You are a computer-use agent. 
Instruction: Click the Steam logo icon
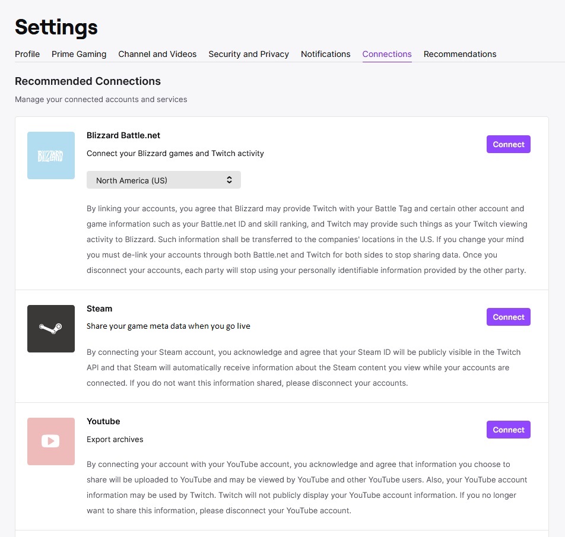(x=51, y=329)
